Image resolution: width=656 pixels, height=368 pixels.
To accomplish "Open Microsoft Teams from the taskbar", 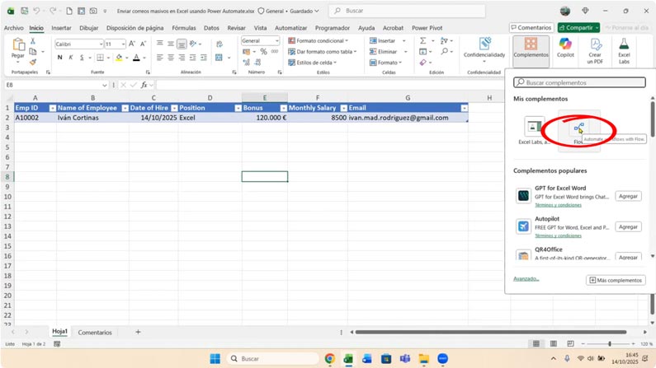I will coord(405,359).
